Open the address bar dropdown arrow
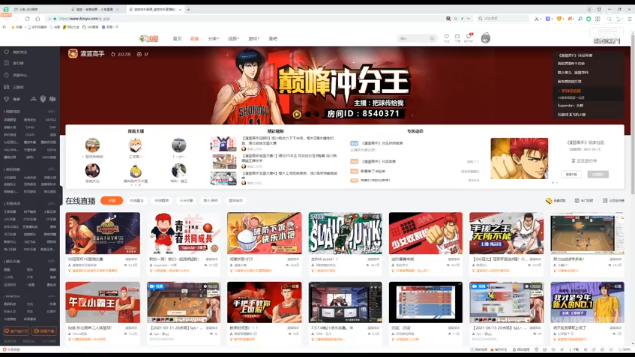This screenshot has height=357, width=635. tap(468, 19)
